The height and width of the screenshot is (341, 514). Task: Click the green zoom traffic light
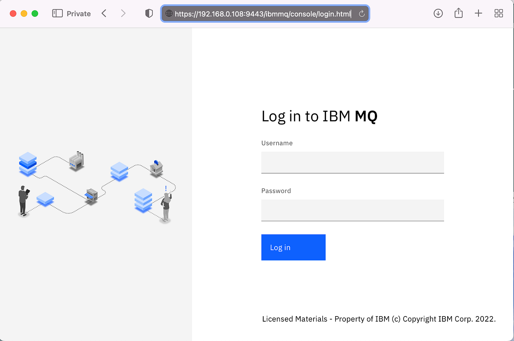35,13
